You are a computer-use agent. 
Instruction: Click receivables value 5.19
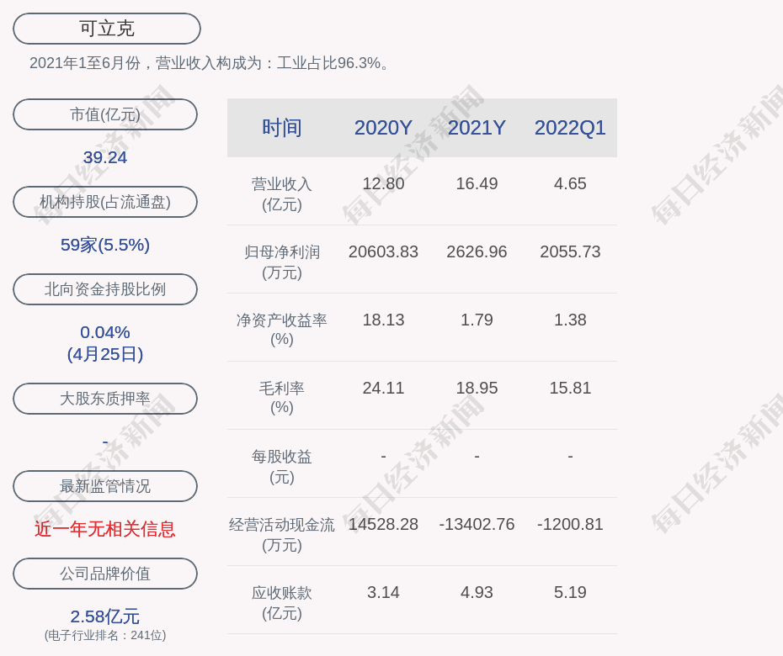tap(570, 593)
